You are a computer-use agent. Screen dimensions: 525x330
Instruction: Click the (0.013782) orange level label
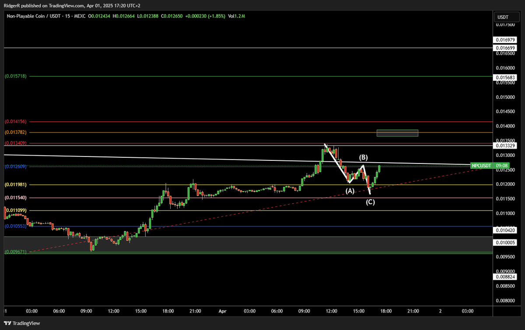point(16,132)
